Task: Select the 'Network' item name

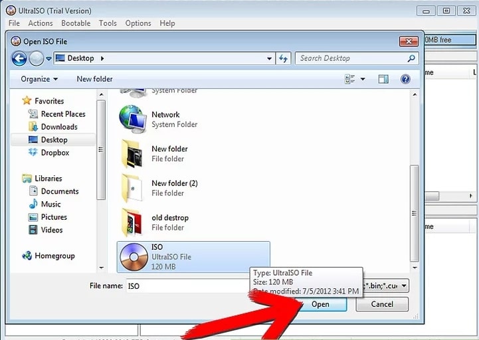Action: click(x=165, y=115)
